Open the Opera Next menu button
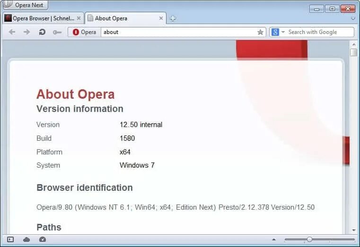 25,5
